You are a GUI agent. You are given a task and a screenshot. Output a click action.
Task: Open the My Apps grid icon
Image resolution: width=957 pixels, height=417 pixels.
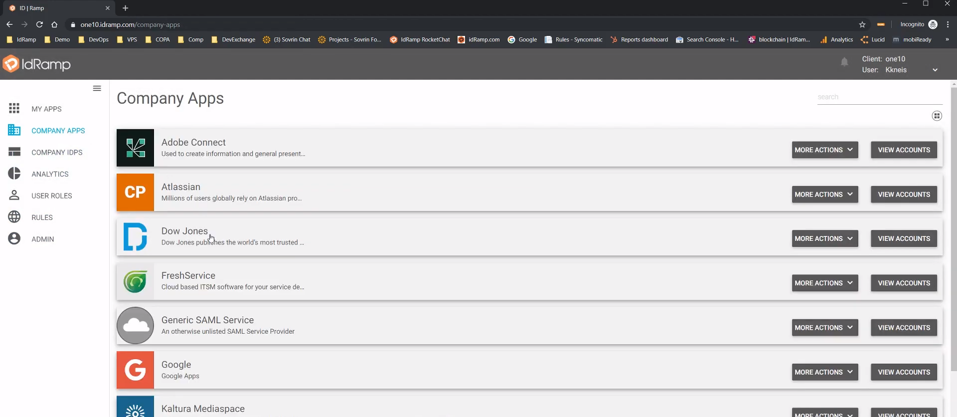click(14, 108)
